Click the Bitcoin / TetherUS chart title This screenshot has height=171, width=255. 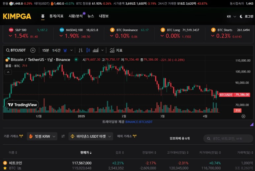40,60
